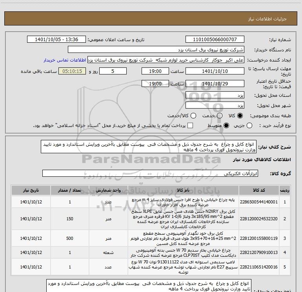Click the ردیف column header
Image resolution: width=302 pixels, height=292 pixels.
click(x=285, y=190)
